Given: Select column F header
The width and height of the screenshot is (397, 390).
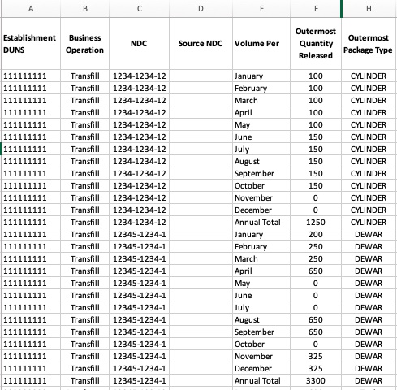Looking at the screenshot, I should coord(316,9).
